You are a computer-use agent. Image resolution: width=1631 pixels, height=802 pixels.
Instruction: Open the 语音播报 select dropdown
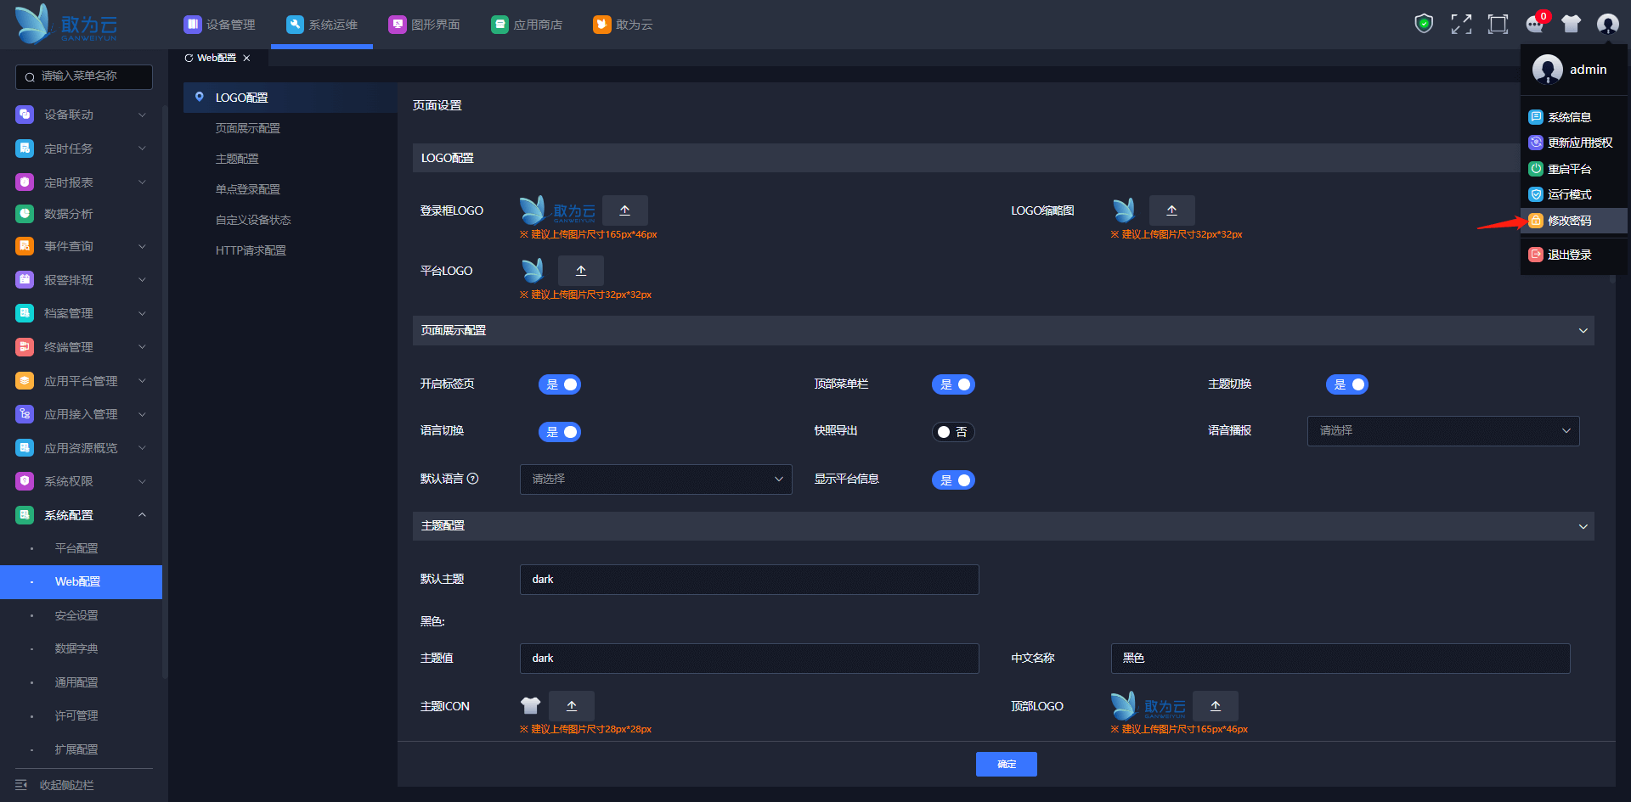click(1442, 431)
